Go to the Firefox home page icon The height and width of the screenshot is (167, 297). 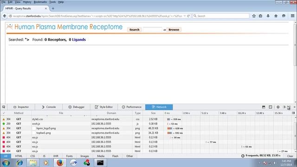pos(276,16)
